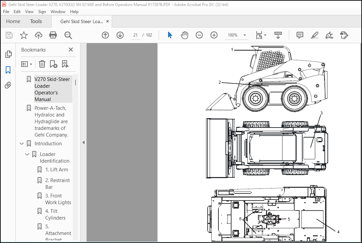This screenshot has height=243, width=362.
Task: Zoom out with the minus button
Action: tap(199, 35)
